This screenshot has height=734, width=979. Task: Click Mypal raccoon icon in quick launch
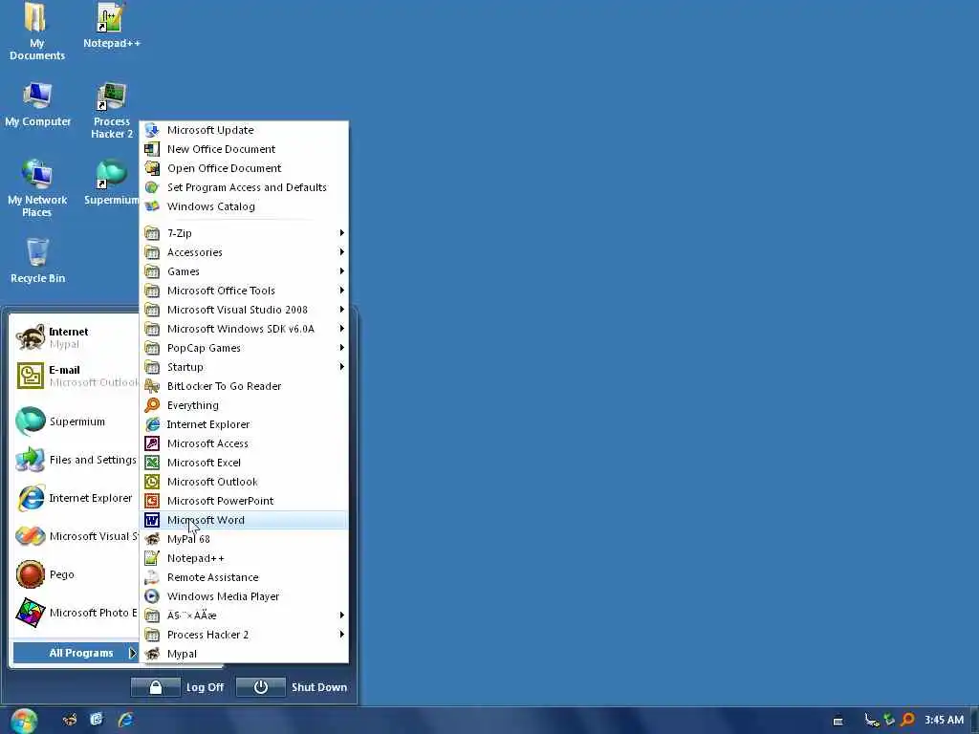tap(70, 720)
